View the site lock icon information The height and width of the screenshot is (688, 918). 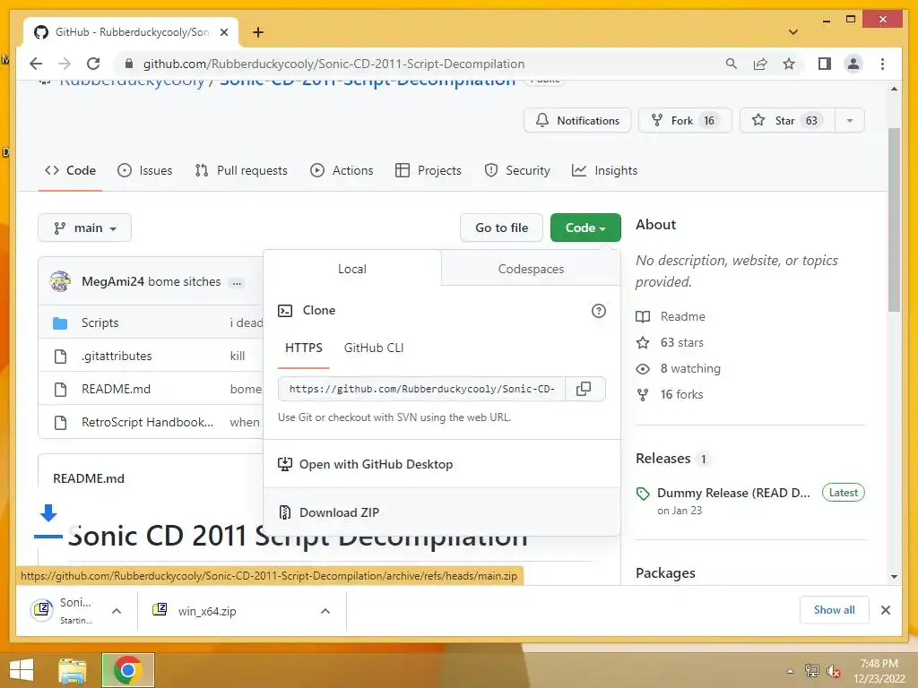point(129,64)
